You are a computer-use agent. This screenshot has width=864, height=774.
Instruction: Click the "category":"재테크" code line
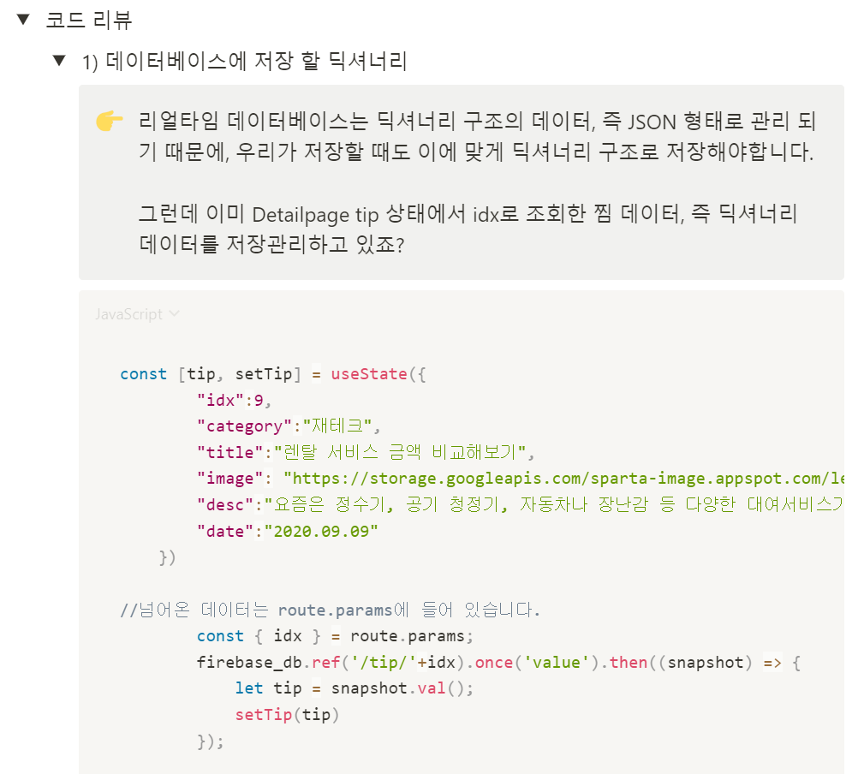click(289, 426)
